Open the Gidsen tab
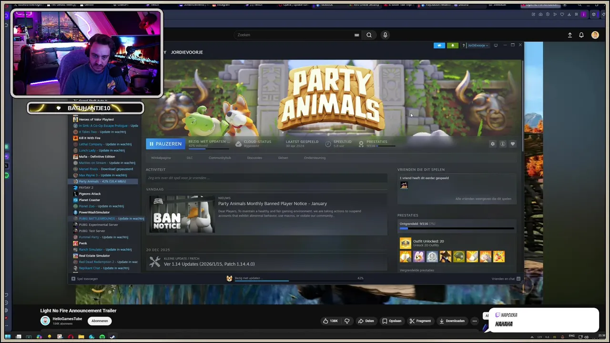 (x=283, y=158)
